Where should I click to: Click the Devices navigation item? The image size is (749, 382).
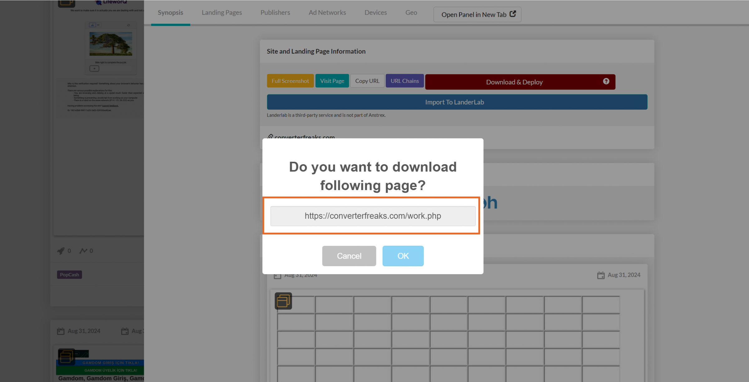(x=376, y=12)
